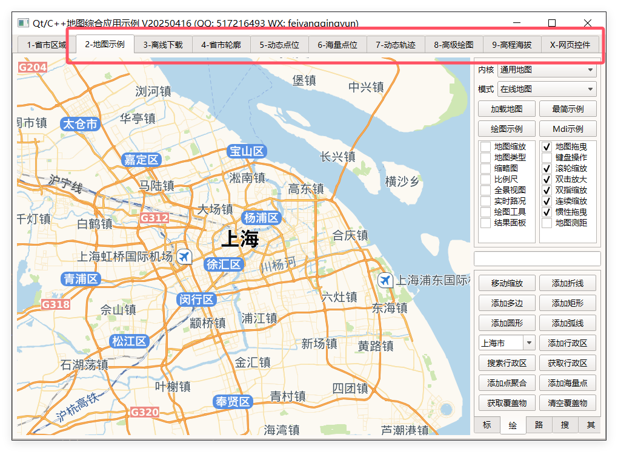This screenshot has height=452, width=618.
Task: Switch to the X-网页控件 tab
Action: [570, 45]
